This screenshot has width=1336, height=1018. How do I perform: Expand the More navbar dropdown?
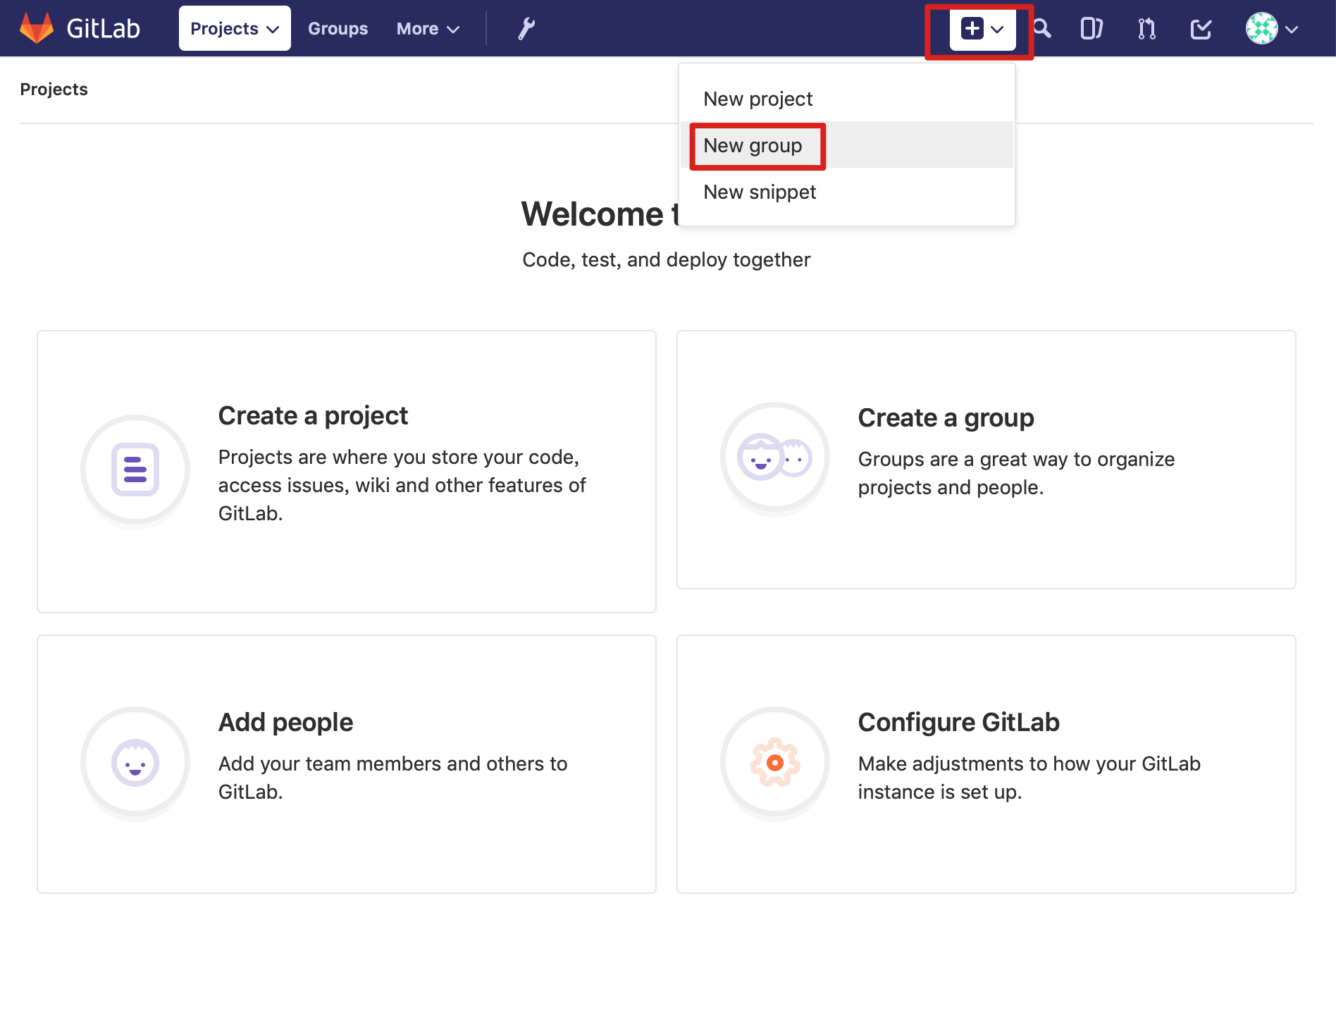tap(428, 29)
